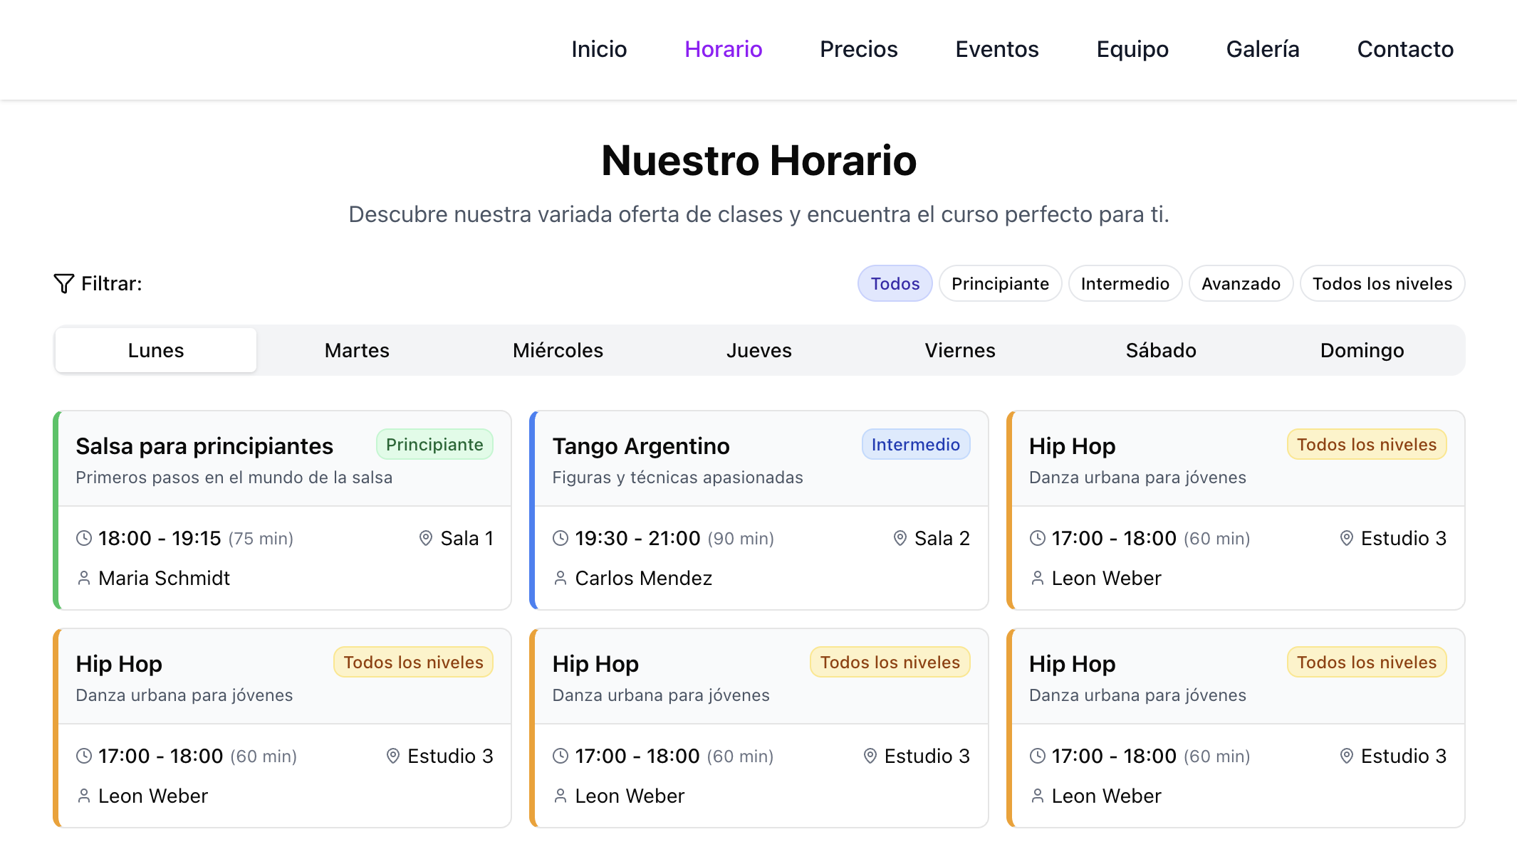Click the Leon Weber instructor name
Image resolution: width=1517 pixels, height=854 pixels.
[1107, 578]
